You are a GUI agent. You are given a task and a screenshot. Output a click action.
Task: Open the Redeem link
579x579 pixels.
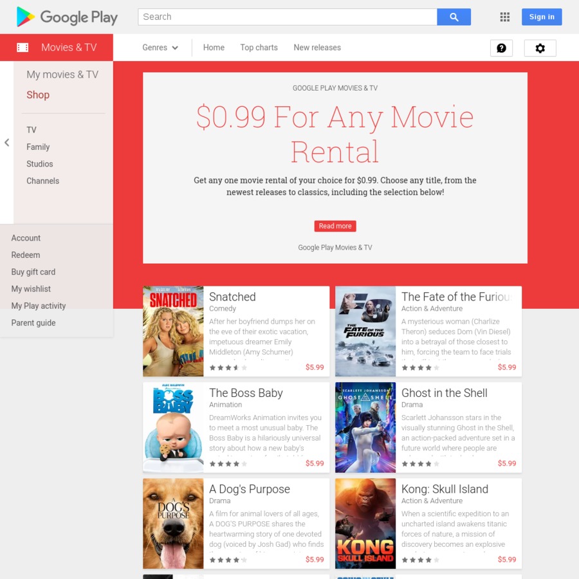pyautogui.click(x=26, y=255)
